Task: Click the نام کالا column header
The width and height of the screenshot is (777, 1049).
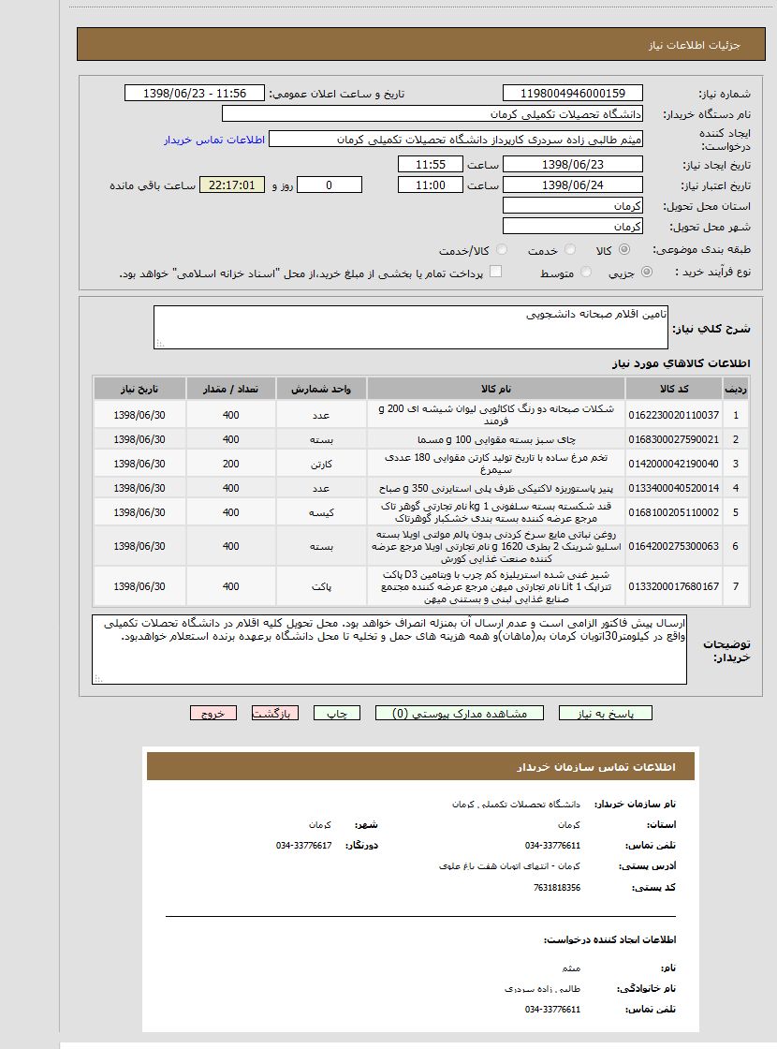Action: click(495, 389)
